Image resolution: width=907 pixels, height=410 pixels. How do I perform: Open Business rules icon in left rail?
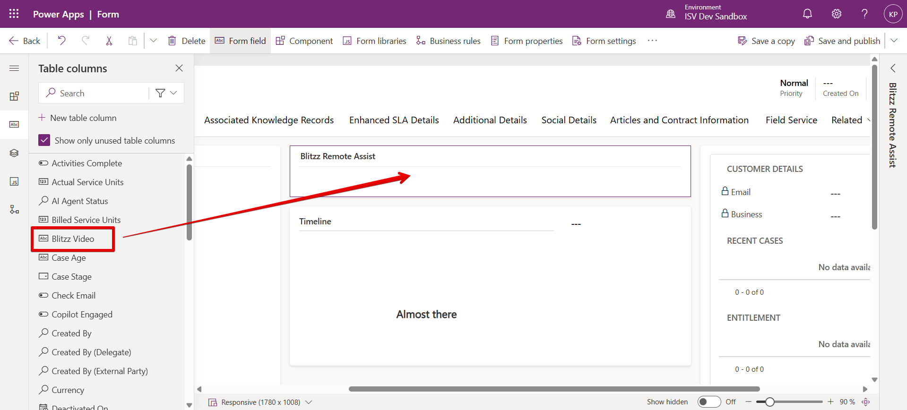point(14,209)
